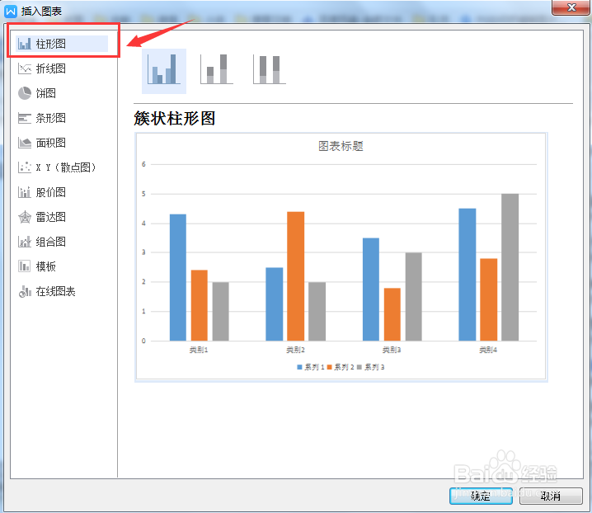This screenshot has height=513, width=592.
Task: Click the orange 类别2 bar in preview
Action: point(296,276)
